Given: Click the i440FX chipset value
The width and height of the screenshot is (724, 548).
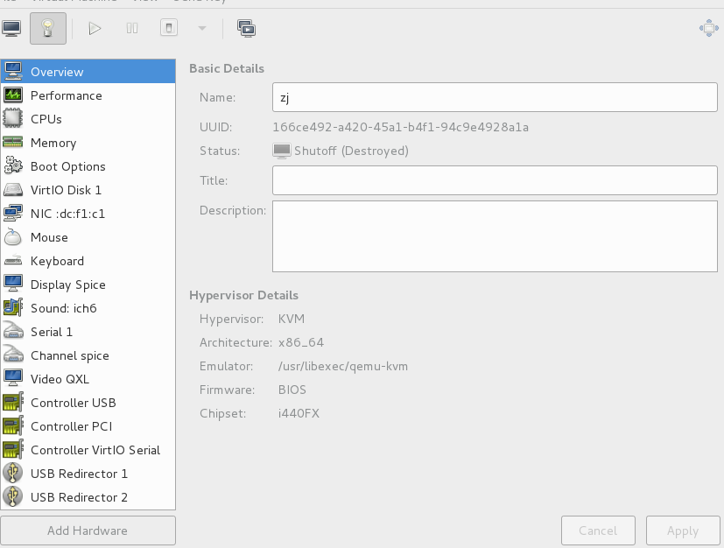Looking at the screenshot, I should pos(299,413).
